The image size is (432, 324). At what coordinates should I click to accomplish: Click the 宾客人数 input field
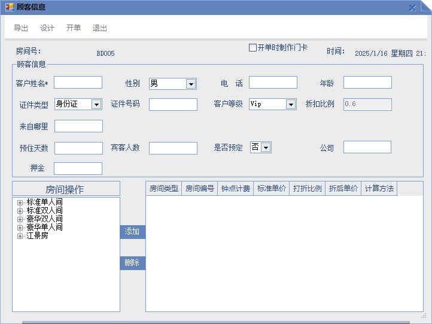(173, 148)
